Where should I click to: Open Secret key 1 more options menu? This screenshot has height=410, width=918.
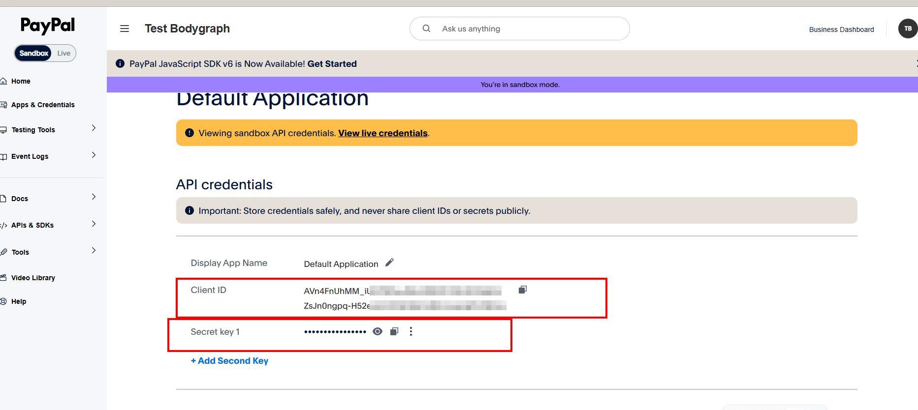tap(411, 332)
